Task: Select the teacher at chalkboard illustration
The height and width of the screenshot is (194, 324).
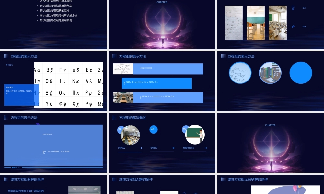Action: pos(195,135)
